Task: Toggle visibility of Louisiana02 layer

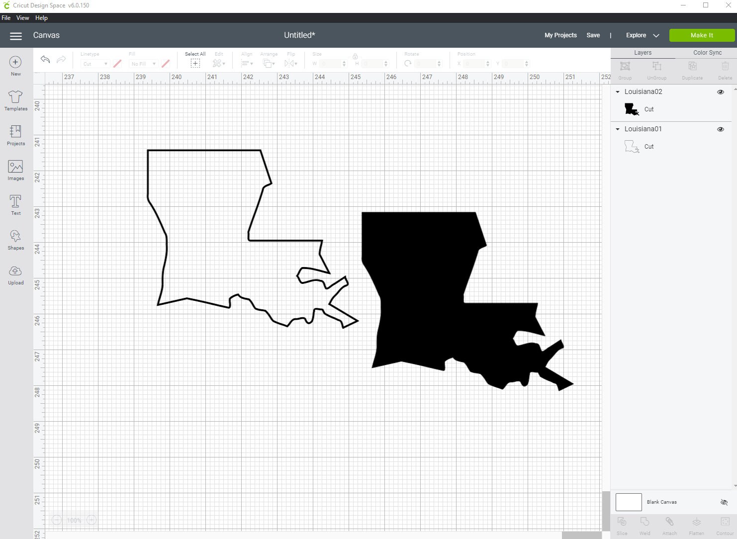Action: (721, 91)
